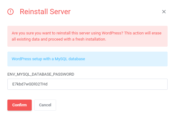Click the white Cancel button
Viewport: 175px width, 118px height.
click(x=45, y=105)
